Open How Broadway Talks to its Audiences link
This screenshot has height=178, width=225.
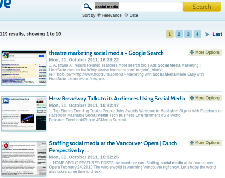pyautogui.click(x=117, y=99)
